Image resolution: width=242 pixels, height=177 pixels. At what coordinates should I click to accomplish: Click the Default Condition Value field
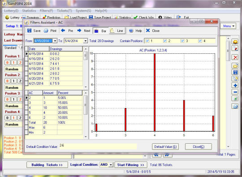98,146
